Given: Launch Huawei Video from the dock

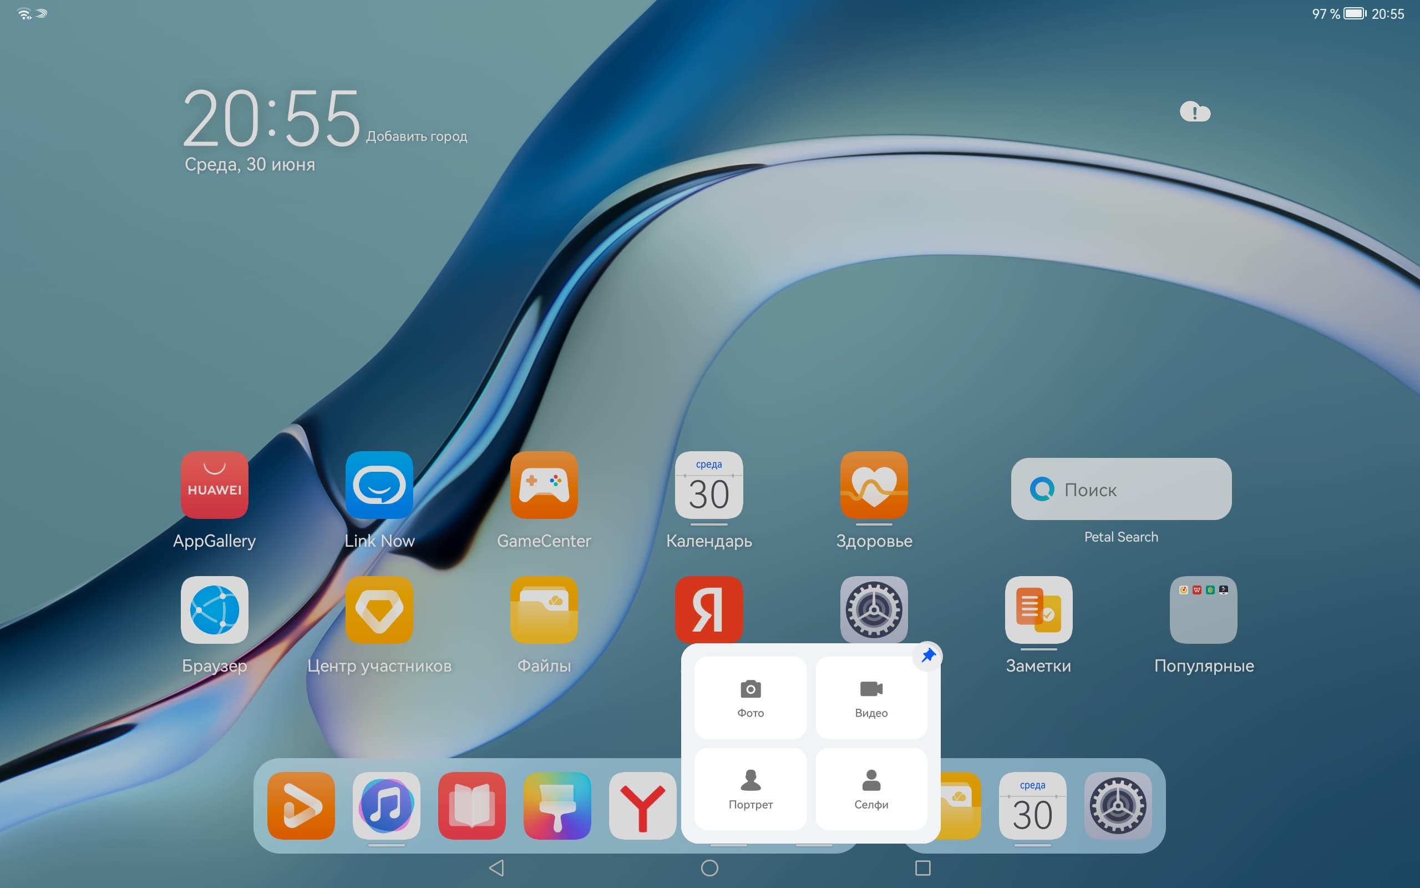Looking at the screenshot, I should point(301,805).
